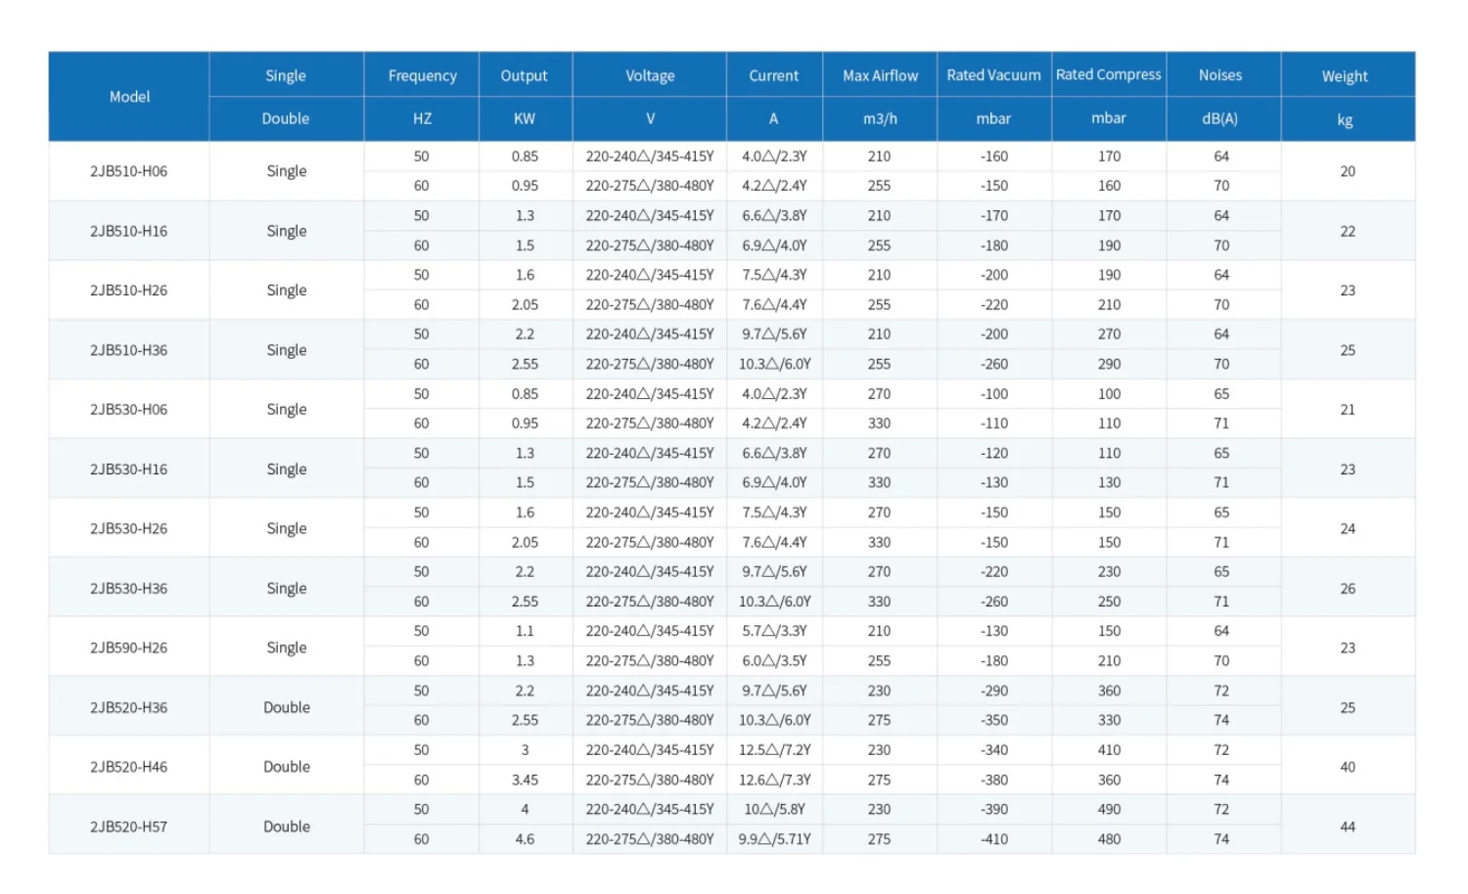Select the 2JB520-H46 model cell
This screenshot has width=1468, height=894.
click(x=129, y=767)
